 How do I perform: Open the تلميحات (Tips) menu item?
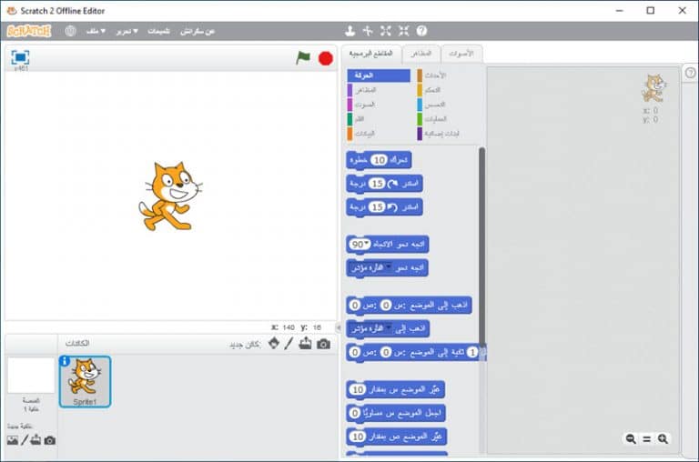(158, 31)
